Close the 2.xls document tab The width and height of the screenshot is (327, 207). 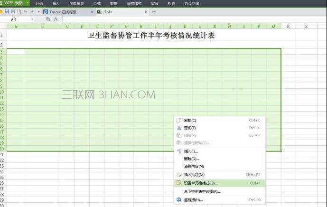click(146, 12)
